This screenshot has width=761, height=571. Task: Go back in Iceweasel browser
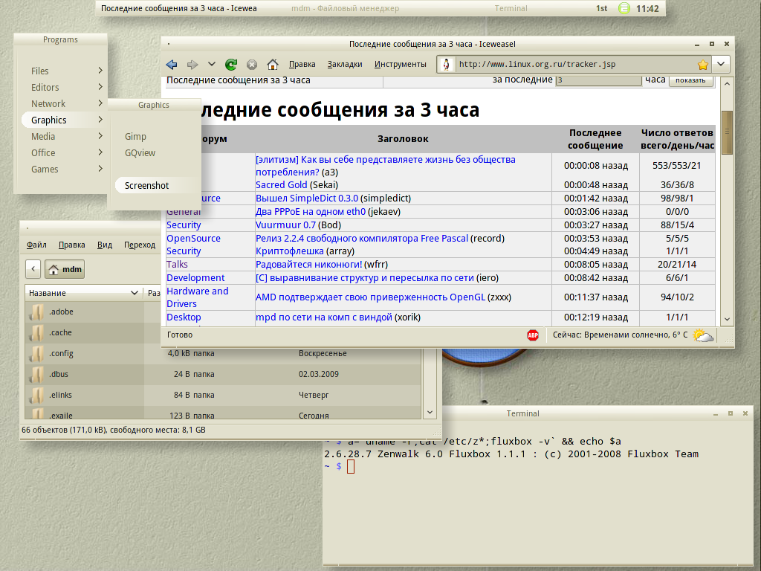point(172,64)
